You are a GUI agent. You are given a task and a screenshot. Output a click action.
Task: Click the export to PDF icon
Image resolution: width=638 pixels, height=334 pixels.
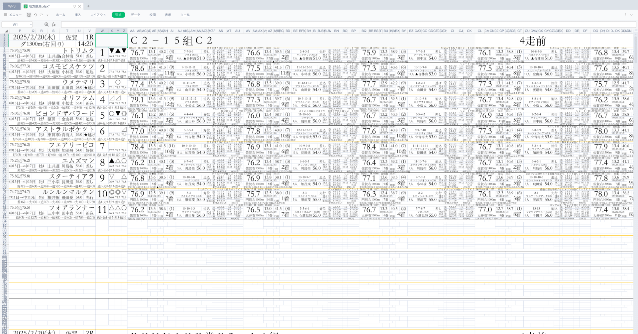29,15
